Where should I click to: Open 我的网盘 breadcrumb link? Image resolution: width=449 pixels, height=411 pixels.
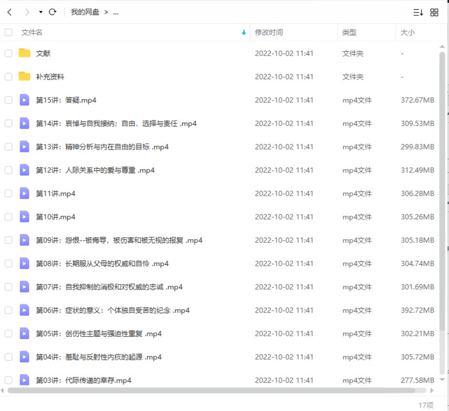pyautogui.click(x=85, y=12)
